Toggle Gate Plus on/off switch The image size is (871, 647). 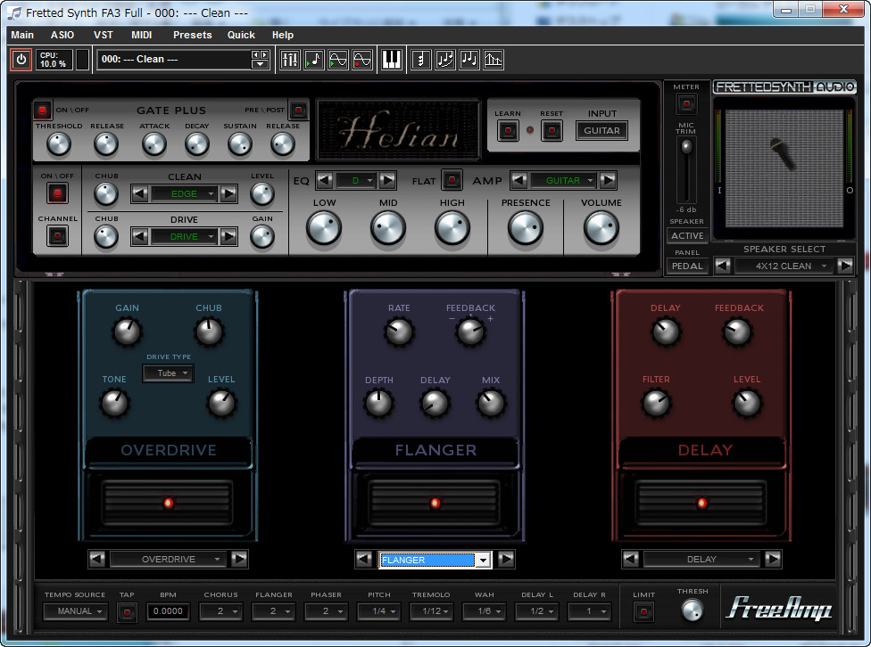pyautogui.click(x=42, y=110)
